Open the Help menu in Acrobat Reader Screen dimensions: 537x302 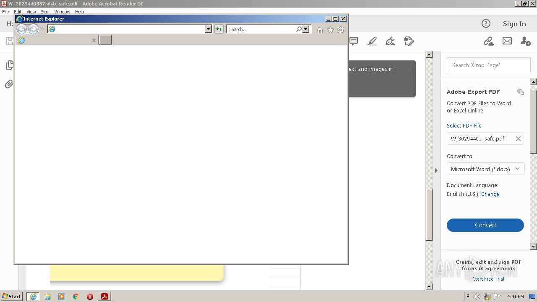pyautogui.click(x=80, y=12)
